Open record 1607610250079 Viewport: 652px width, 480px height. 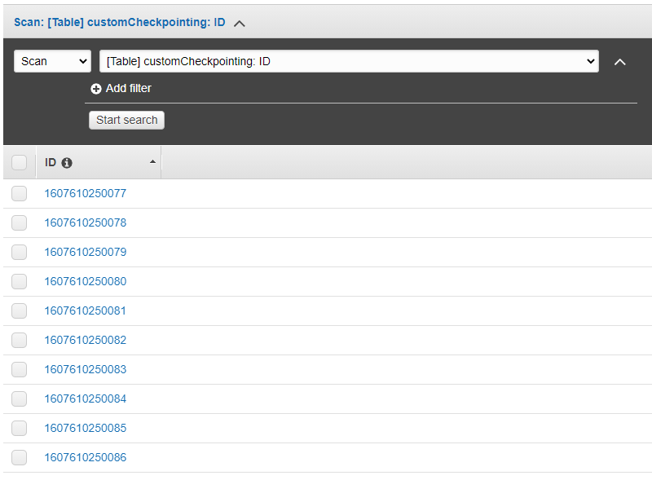(85, 252)
